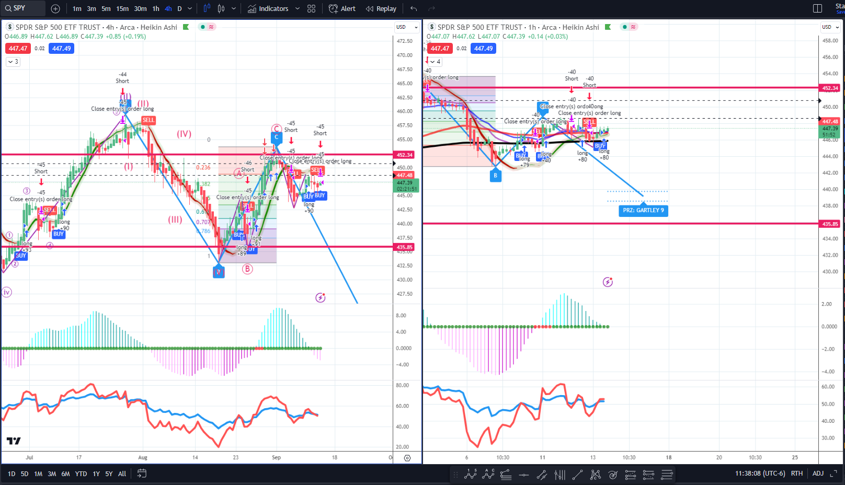The image size is (845, 485).
Task: Select the parallel channel tool
Action: [542, 475]
